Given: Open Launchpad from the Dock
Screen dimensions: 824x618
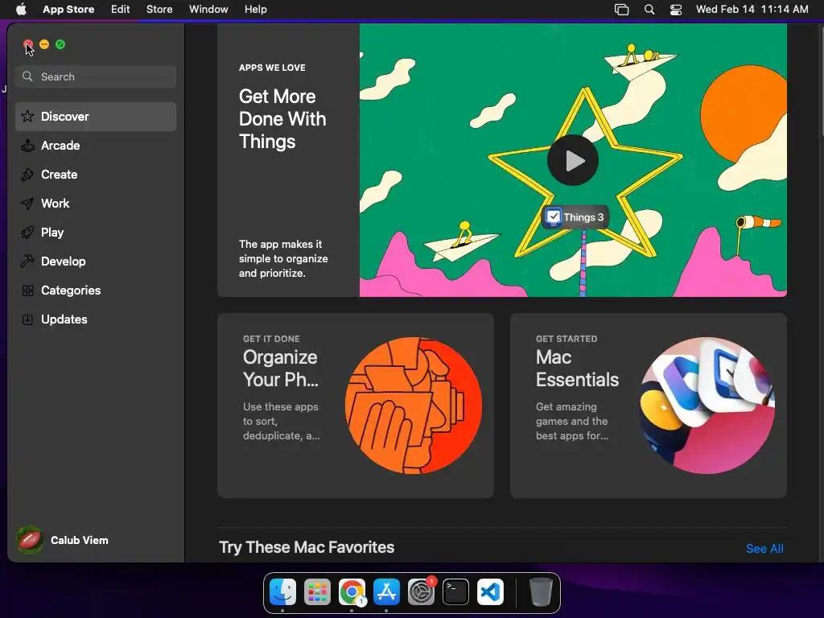Looking at the screenshot, I should tap(317, 592).
